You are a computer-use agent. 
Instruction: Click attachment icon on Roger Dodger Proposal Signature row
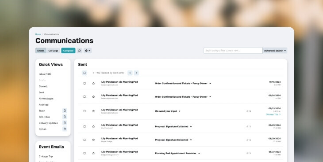(x=247, y=140)
